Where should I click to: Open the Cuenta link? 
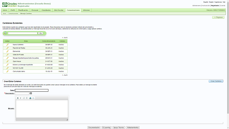[x=223, y=6]
